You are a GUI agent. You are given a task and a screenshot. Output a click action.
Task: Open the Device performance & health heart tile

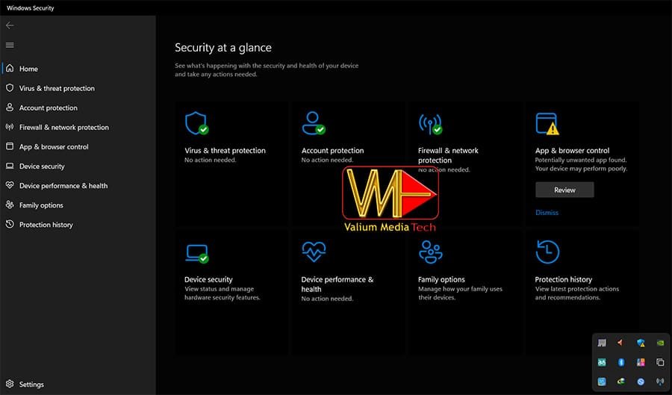[x=347, y=293]
